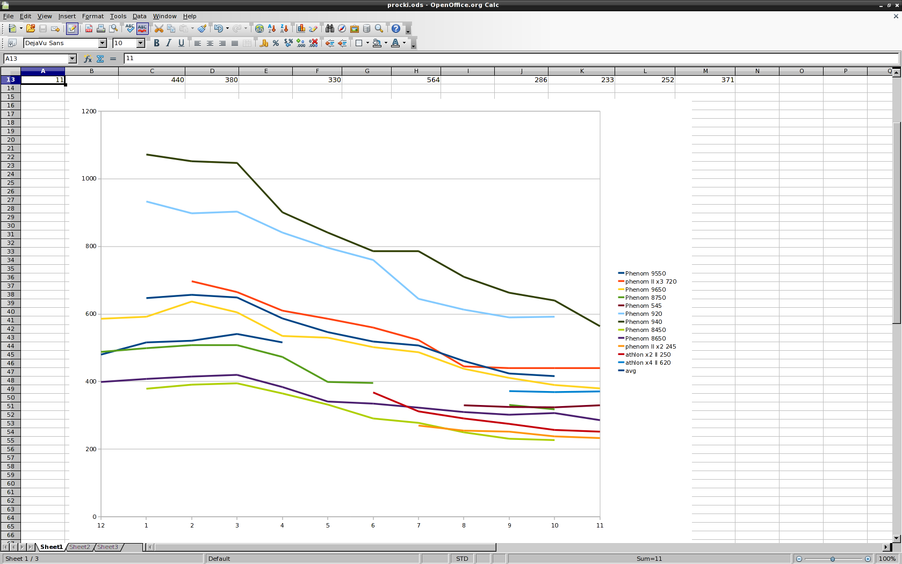Click the Sum sigma icon
This screenshot has width=902, height=564.
coord(100,59)
